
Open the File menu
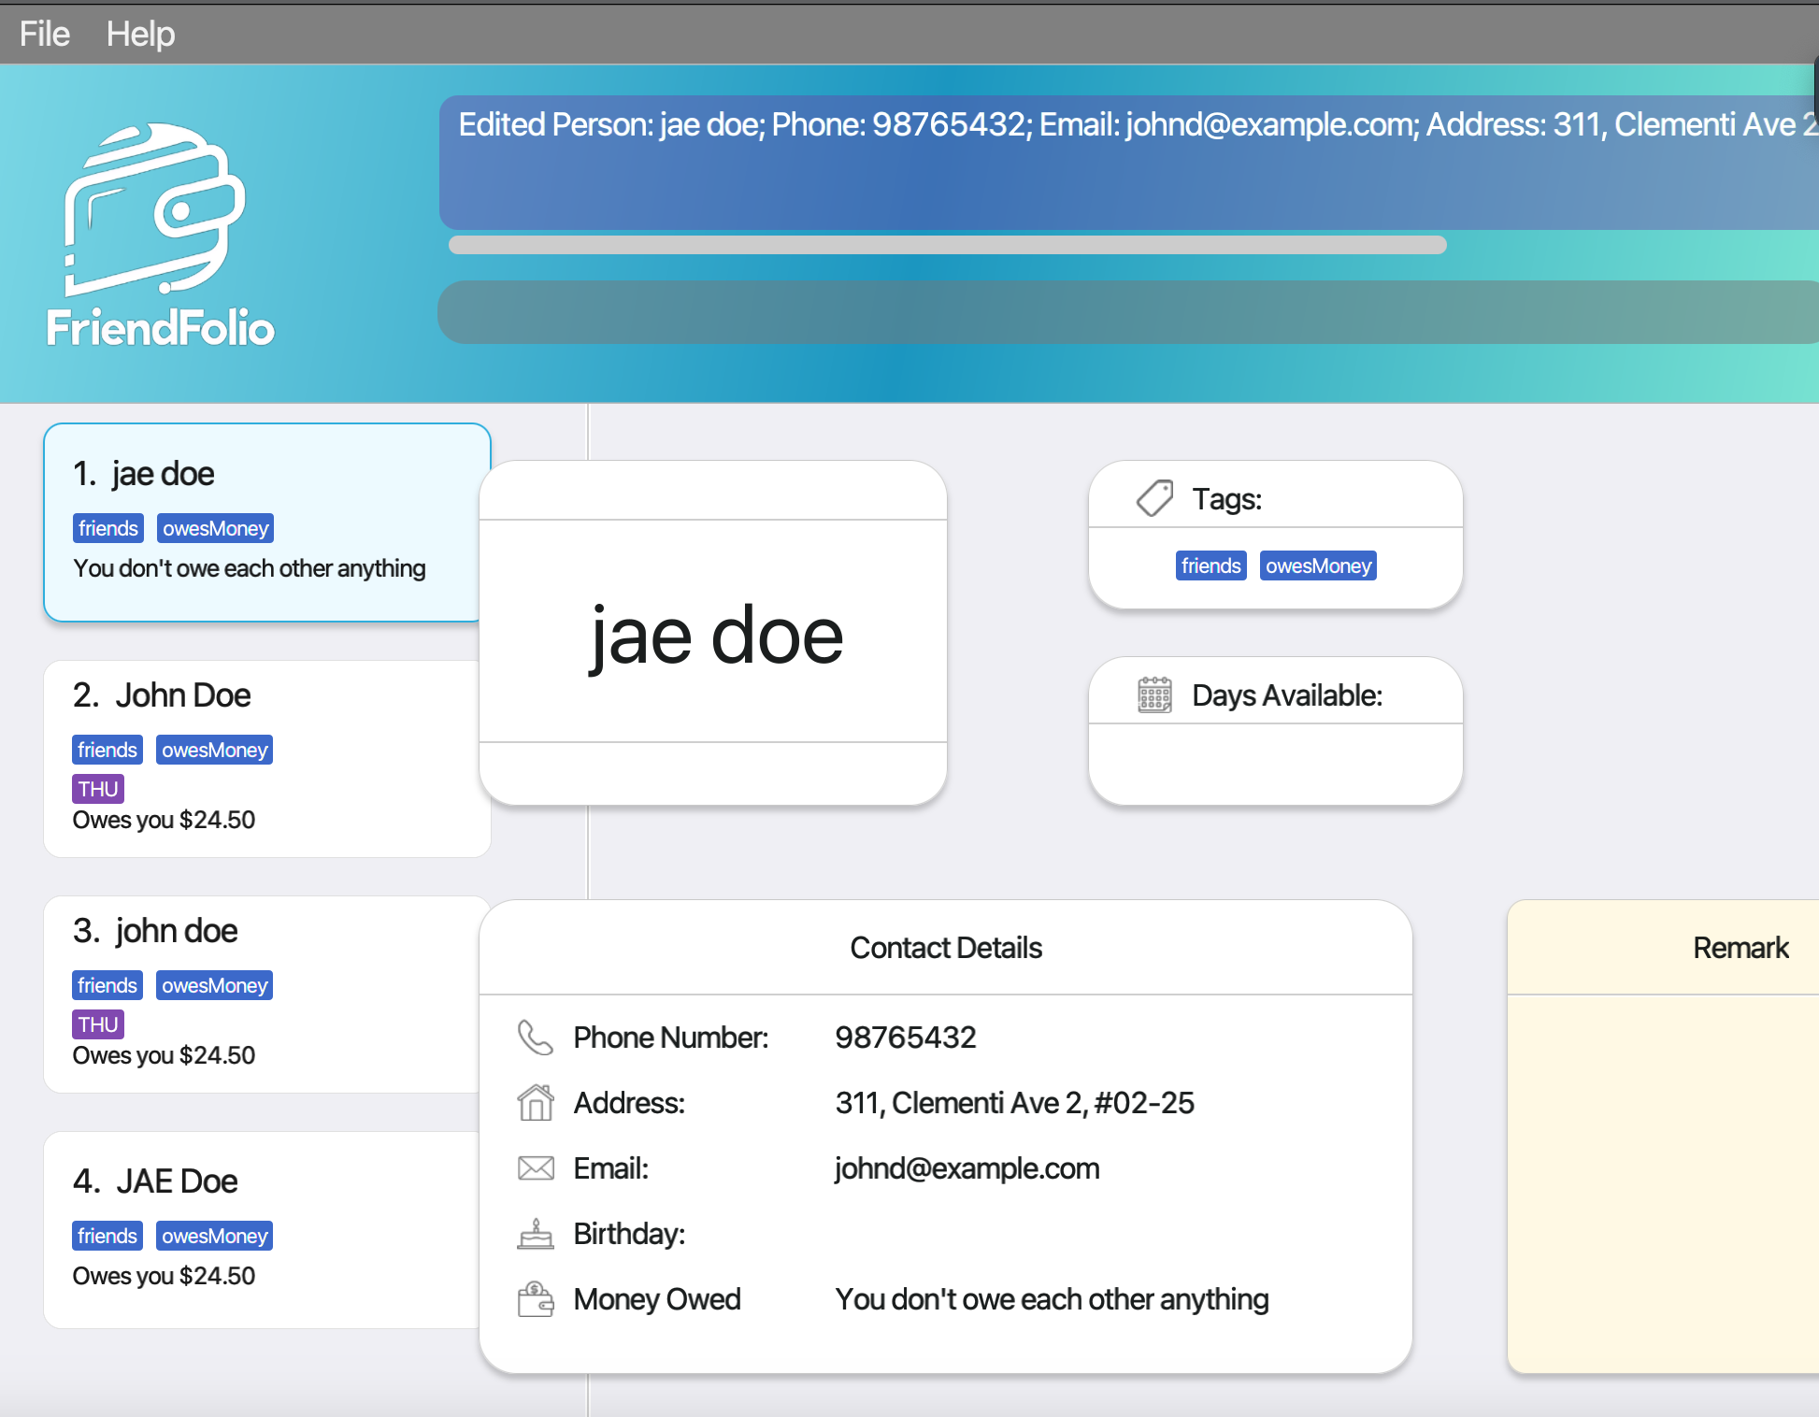[44, 34]
